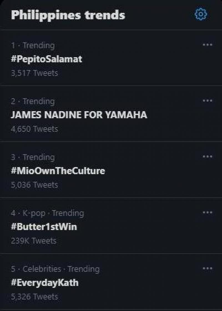Image resolution: width=222 pixels, height=311 pixels.
Task: Click the 3,517 Tweets count
Action: (34, 73)
